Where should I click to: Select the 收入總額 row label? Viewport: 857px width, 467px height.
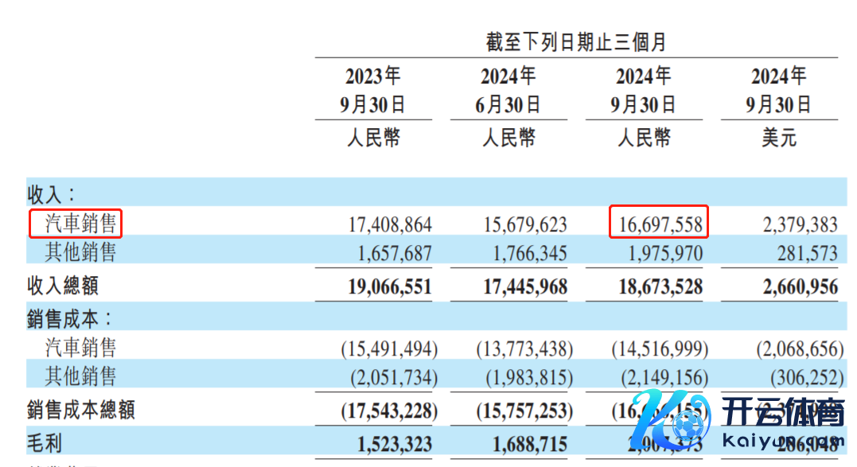point(64,286)
